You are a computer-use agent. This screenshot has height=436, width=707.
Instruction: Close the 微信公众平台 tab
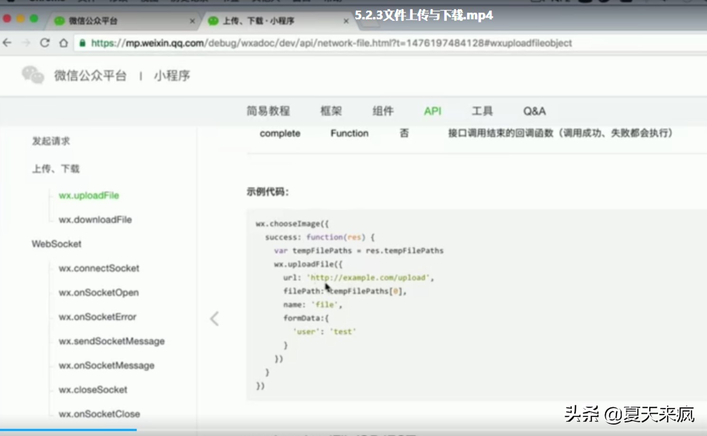point(192,21)
